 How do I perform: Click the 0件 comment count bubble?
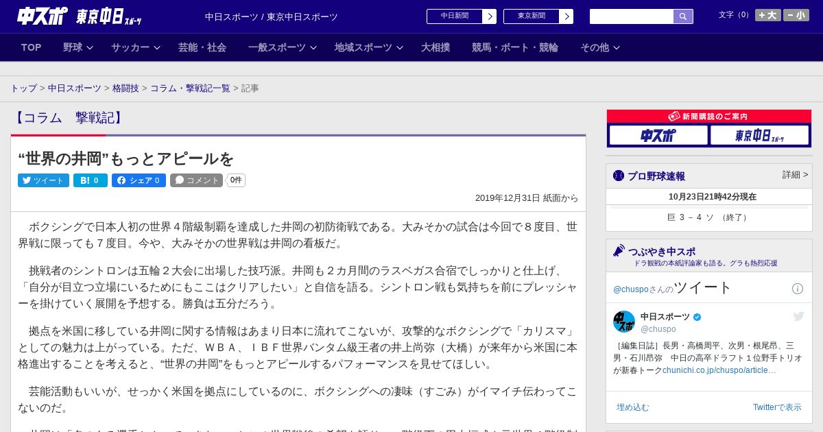[236, 180]
